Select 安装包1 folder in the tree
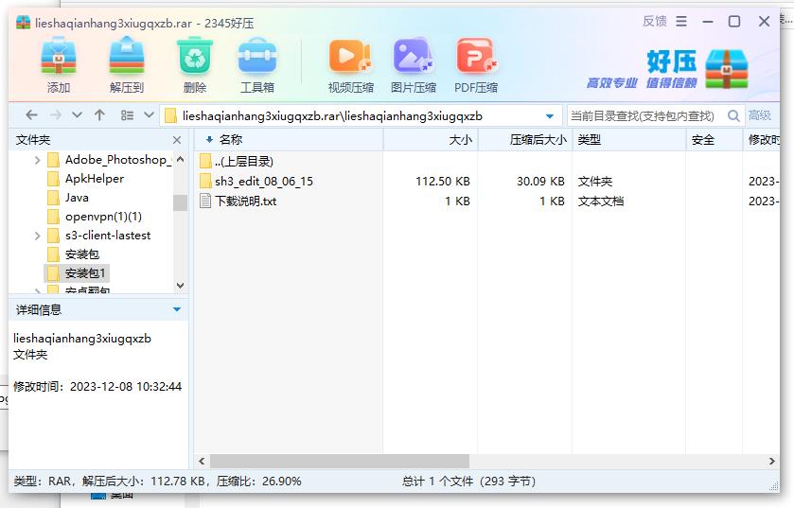 [85, 273]
